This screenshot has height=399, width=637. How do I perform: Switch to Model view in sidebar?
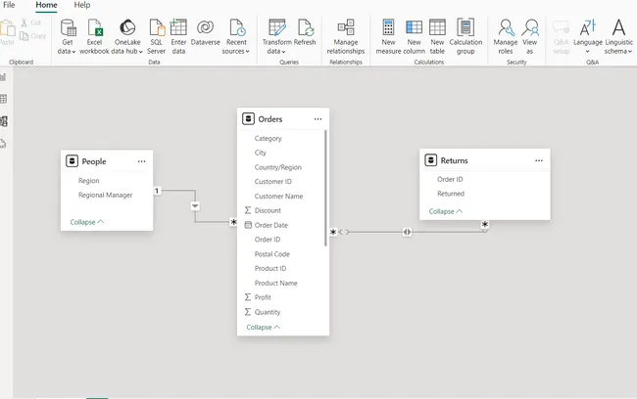[x=4, y=121]
